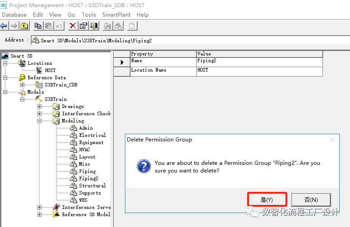This screenshot has width=350, height=227.
Task: Click the New Permission Group toolbar icon
Action: click(x=118, y=26)
